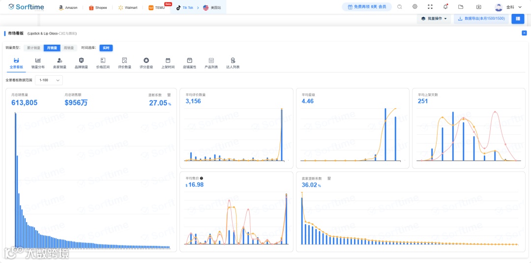Select 月销量 sales type
This screenshot has width=531, height=263.
[52, 48]
